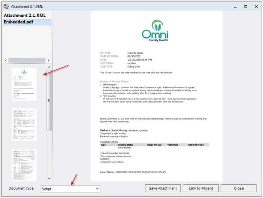This screenshot has height=198, width=263.
Task: Click the down arrow of the thumbnail scrollbar
Action: point(49,178)
